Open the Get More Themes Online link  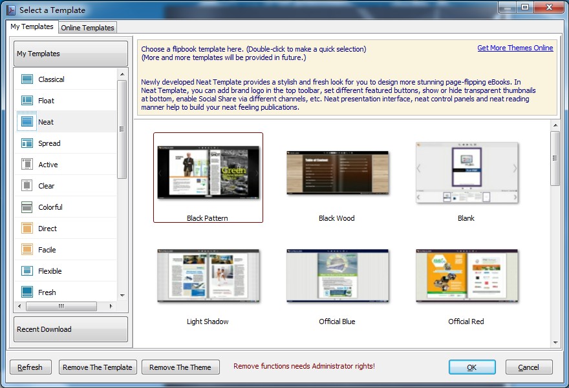coord(515,48)
